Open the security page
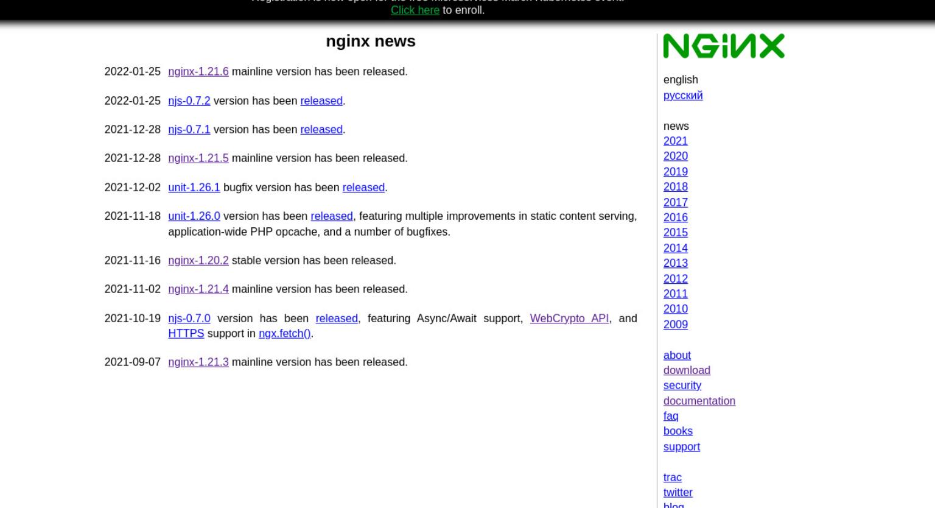 [x=682, y=386]
